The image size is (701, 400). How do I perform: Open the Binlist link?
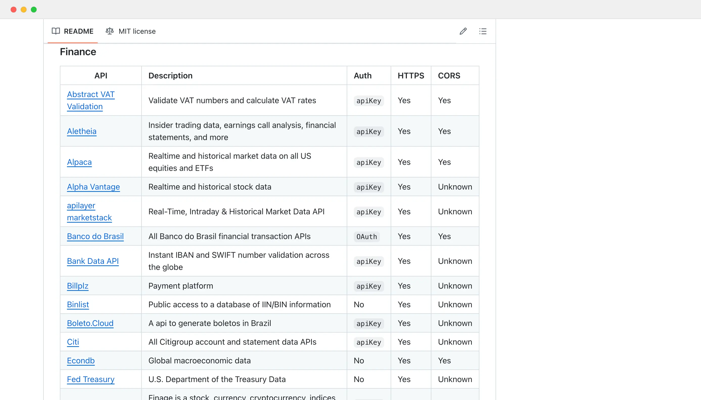click(78, 304)
